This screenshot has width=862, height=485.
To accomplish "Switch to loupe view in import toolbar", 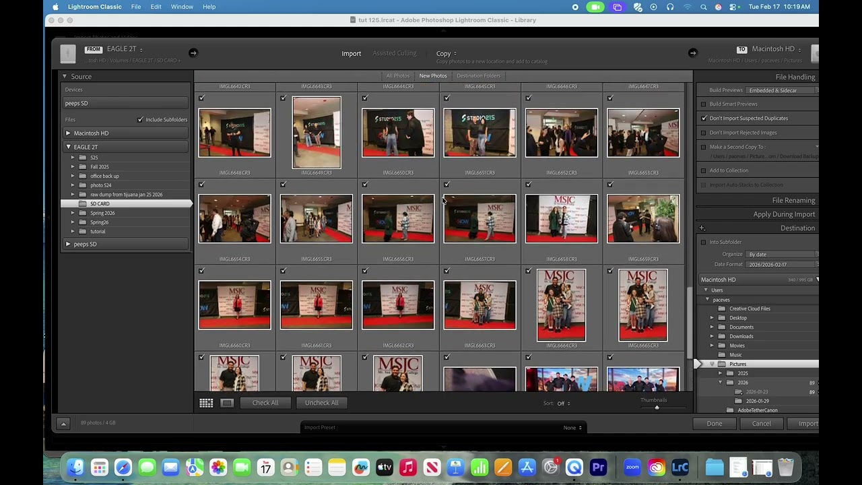I will click(227, 403).
